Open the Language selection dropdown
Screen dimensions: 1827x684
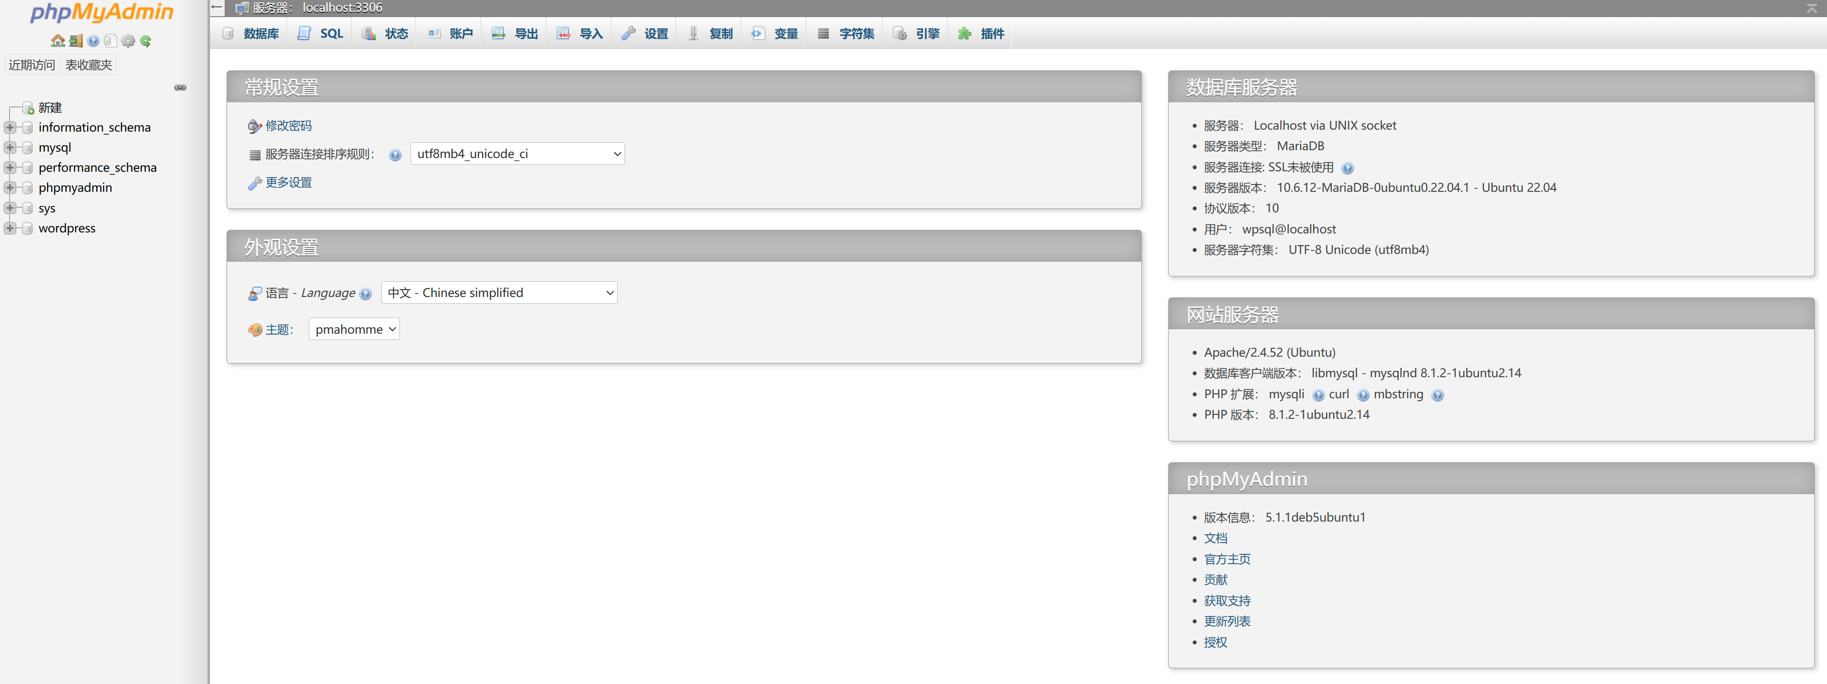[x=499, y=292]
